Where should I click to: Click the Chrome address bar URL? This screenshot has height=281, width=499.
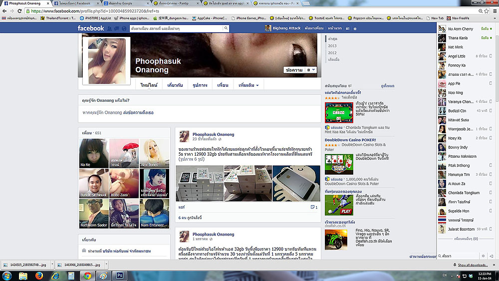click(x=95, y=11)
